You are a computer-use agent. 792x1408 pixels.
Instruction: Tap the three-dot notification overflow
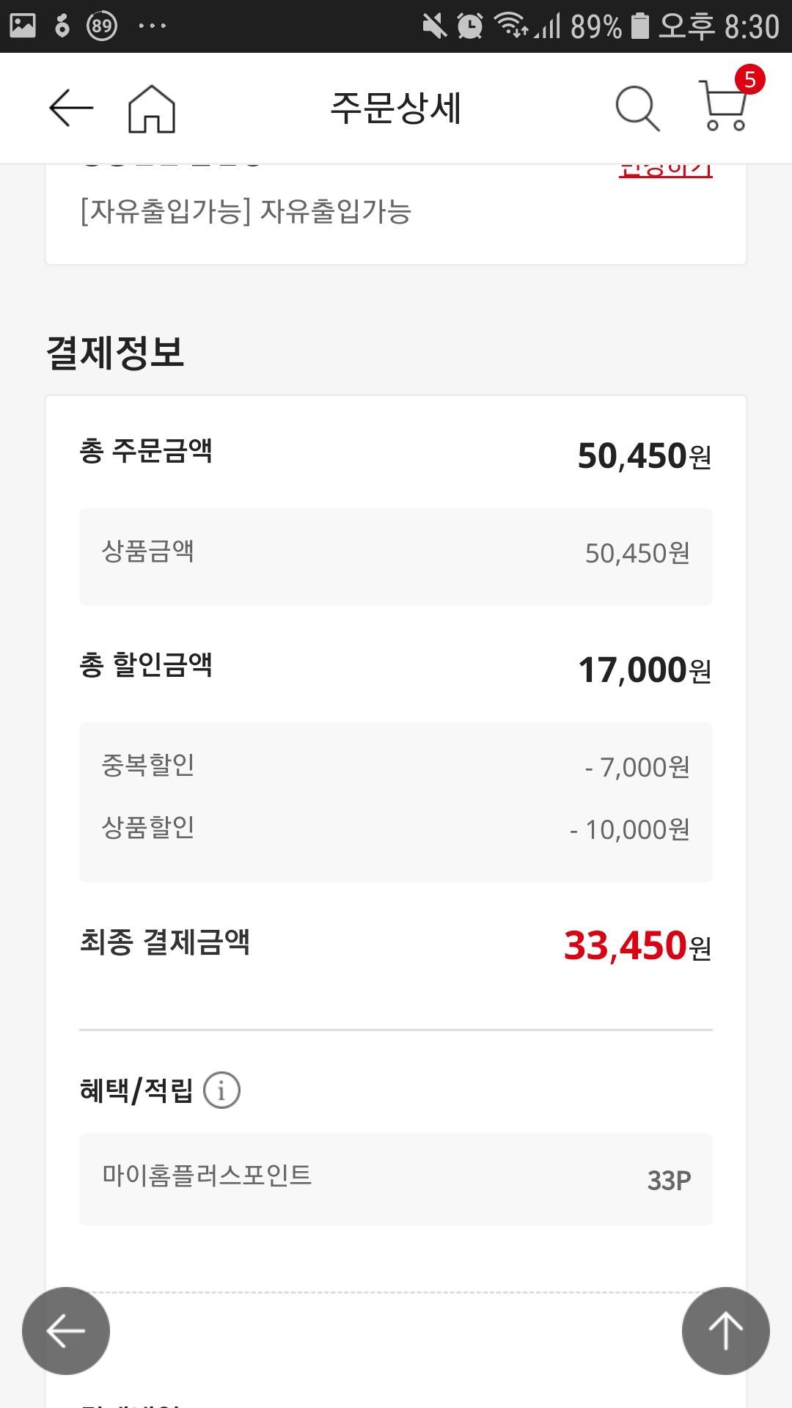click(x=152, y=26)
